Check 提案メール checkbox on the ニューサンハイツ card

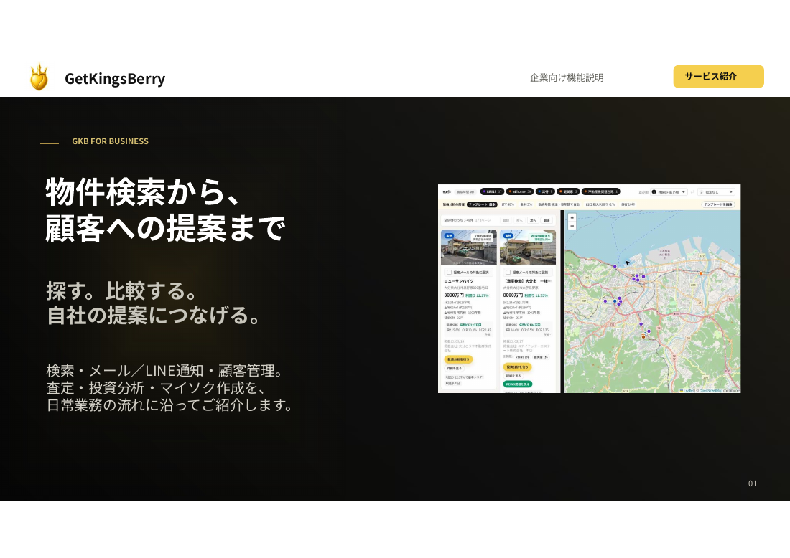(x=450, y=273)
